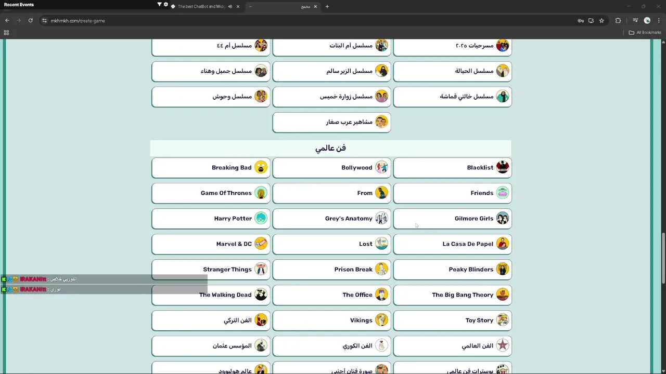Open the Chrome profile avatar
This screenshot has width=666, height=374.
coord(647,21)
